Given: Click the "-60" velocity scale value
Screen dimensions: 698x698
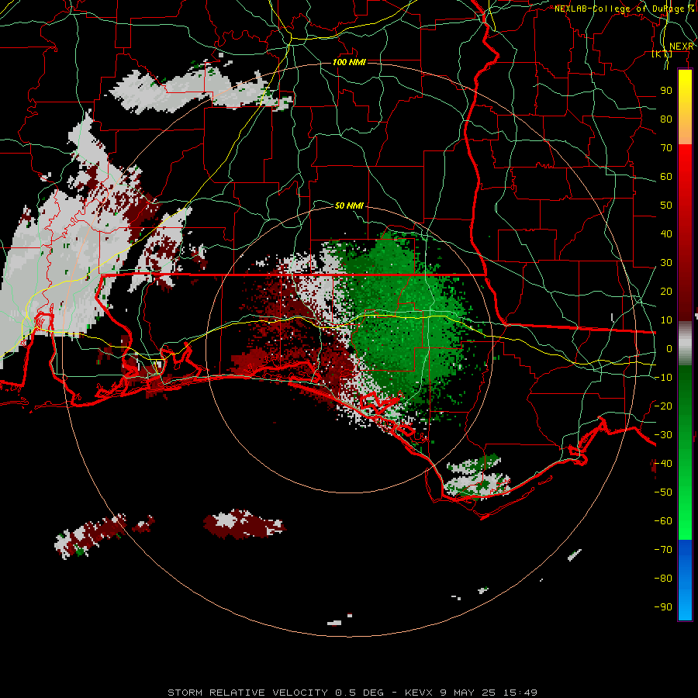Looking at the screenshot, I should point(663,521).
